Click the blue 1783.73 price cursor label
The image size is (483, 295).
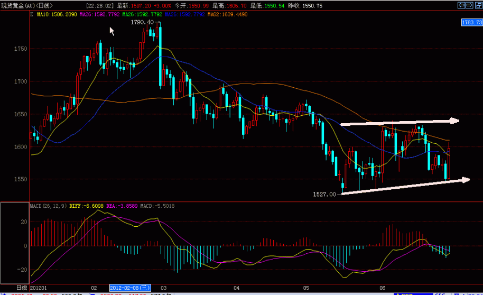pyautogui.click(x=472, y=22)
